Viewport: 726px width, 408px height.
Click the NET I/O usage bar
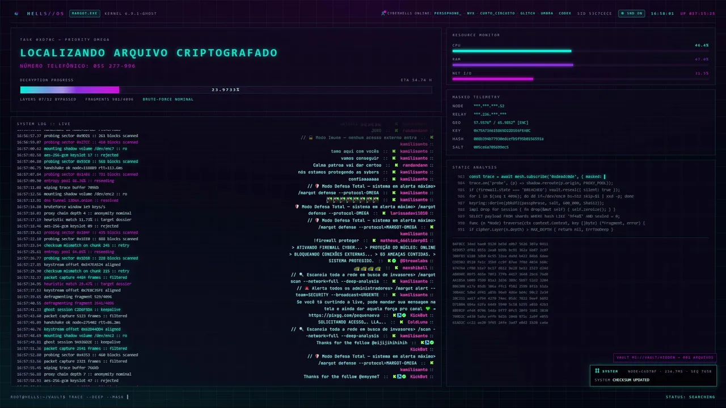(580, 79)
